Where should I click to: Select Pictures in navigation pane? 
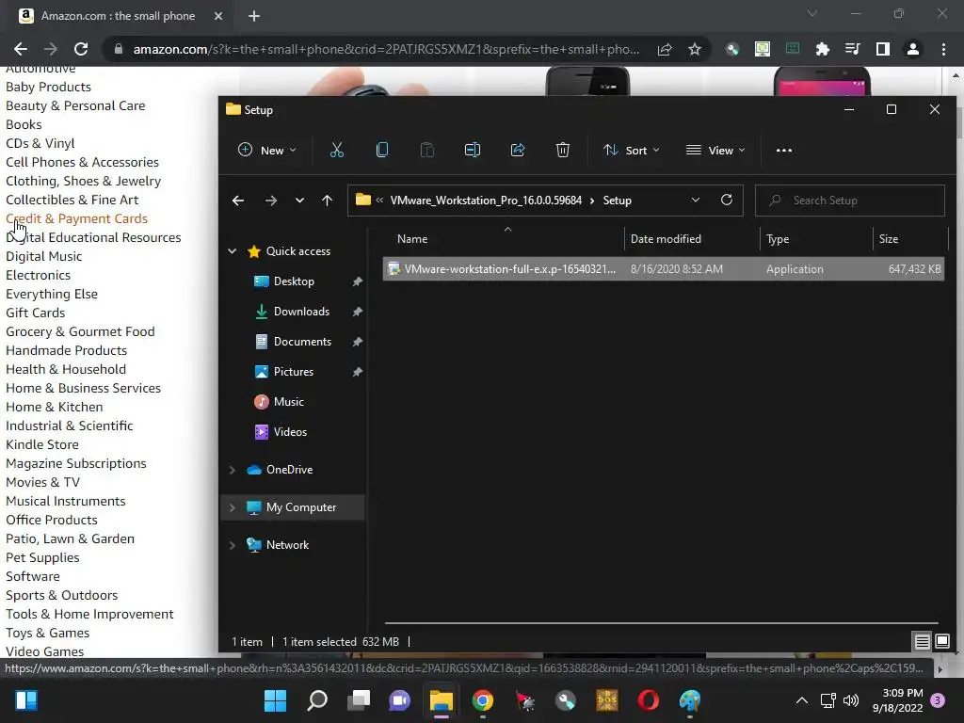[294, 371]
